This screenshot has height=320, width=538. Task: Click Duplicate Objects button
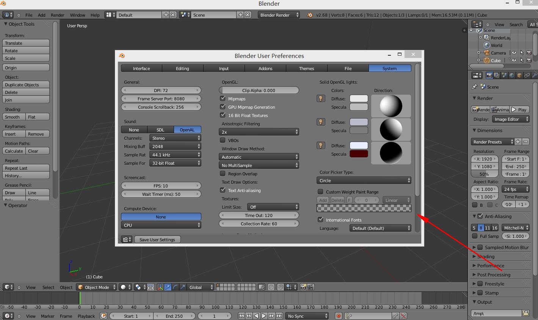click(26, 85)
